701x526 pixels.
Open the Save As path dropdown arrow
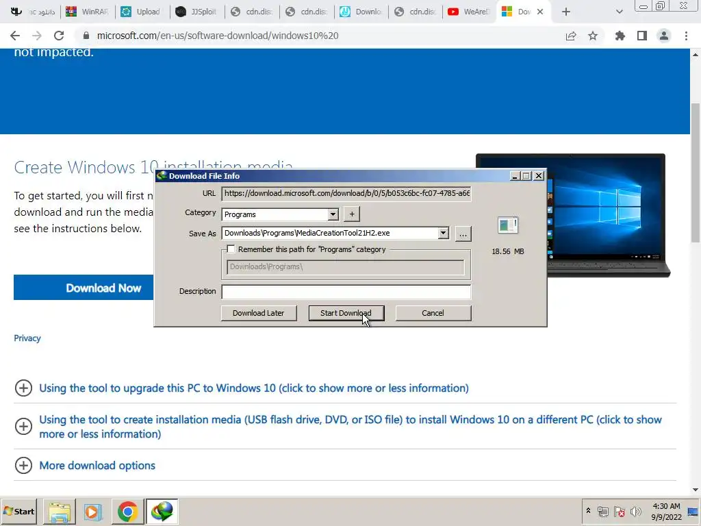443,233
